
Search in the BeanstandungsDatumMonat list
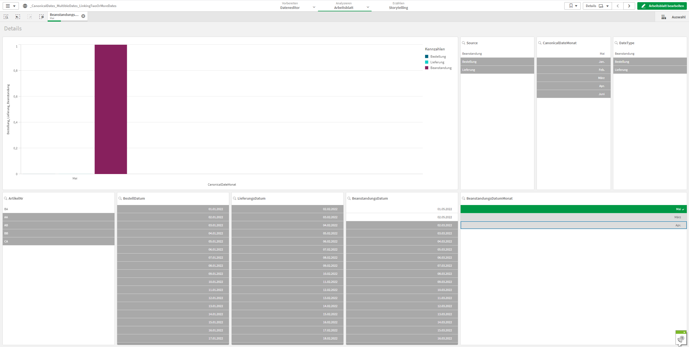point(464,198)
